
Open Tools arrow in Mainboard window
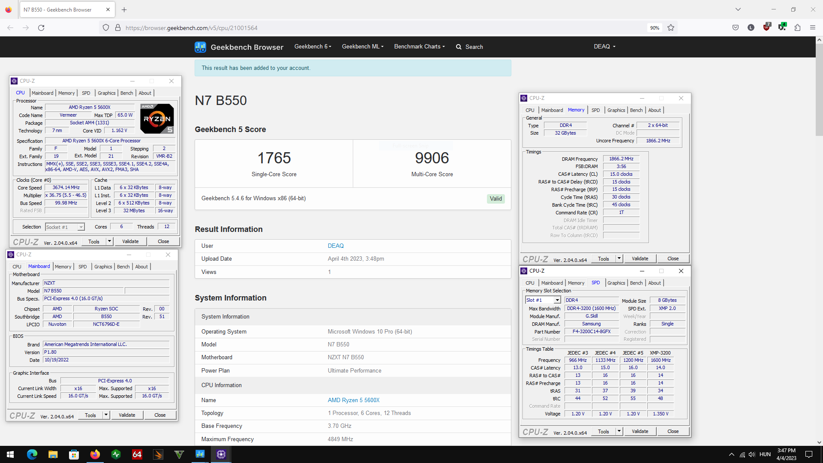[x=106, y=415]
